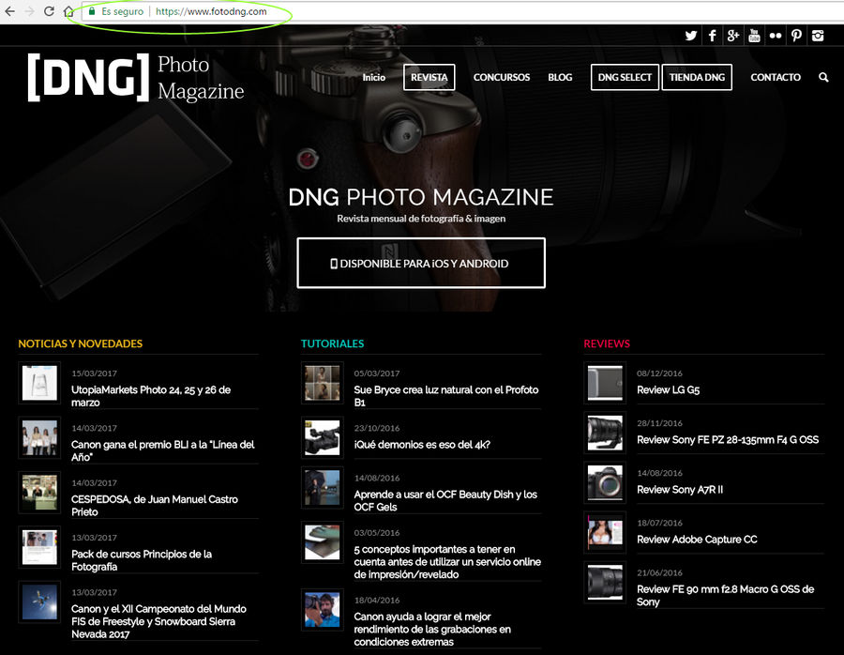Click Adobe Capture CC review thumbnail
Screen dimensions: 844x655
click(605, 533)
